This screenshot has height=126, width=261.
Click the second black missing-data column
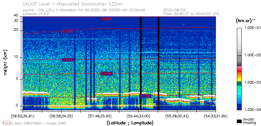[158, 63]
